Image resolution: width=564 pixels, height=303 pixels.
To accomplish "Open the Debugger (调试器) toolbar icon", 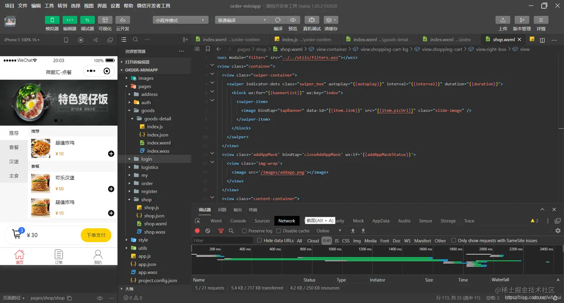I will 87,20.
